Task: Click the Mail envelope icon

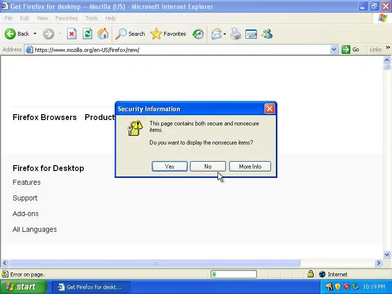Action: pyautogui.click(x=217, y=34)
